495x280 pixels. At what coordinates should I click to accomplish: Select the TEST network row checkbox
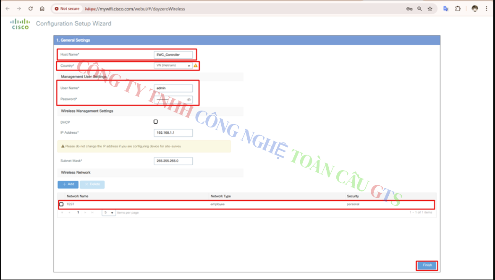[x=61, y=204]
